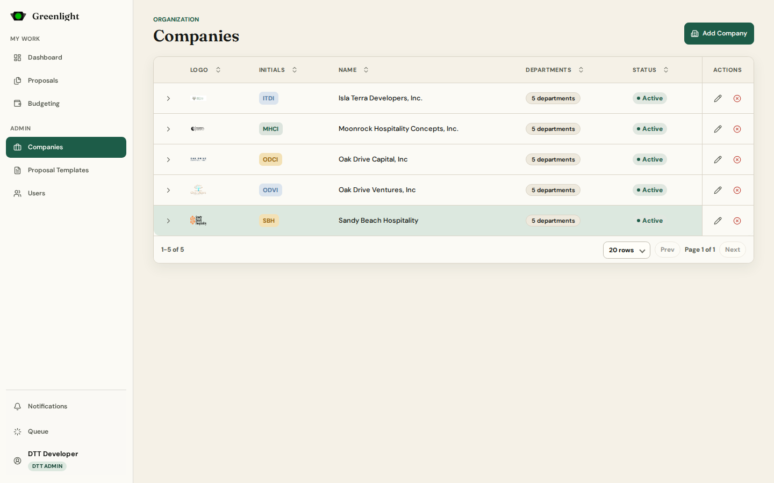Click the Greenlight logo icon

[x=18, y=16]
